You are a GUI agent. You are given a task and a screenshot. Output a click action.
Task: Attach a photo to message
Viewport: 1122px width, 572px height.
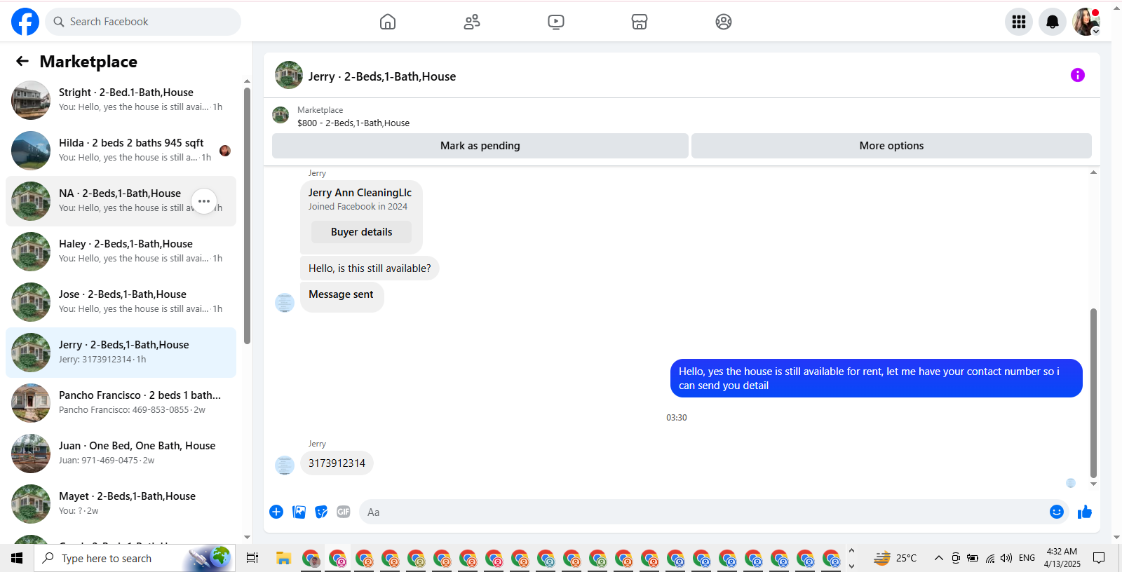pos(299,512)
